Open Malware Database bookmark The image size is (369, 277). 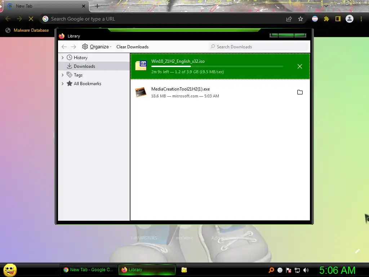coord(27,30)
